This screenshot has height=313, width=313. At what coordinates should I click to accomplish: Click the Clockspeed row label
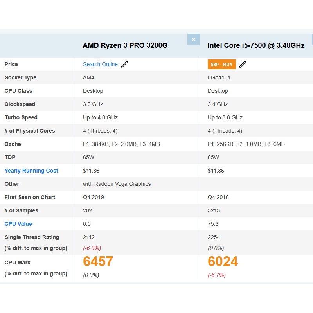click(20, 104)
